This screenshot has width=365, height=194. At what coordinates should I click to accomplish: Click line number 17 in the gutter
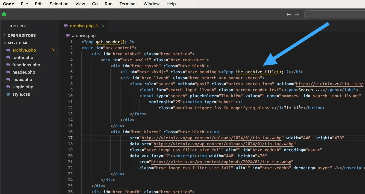tap(70, 138)
